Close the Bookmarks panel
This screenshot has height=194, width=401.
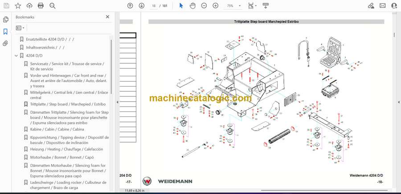pyautogui.click(x=107, y=17)
